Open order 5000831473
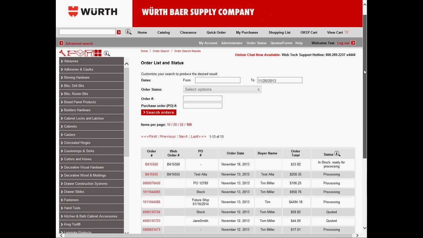This screenshot has height=238, width=423. coord(151,229)
